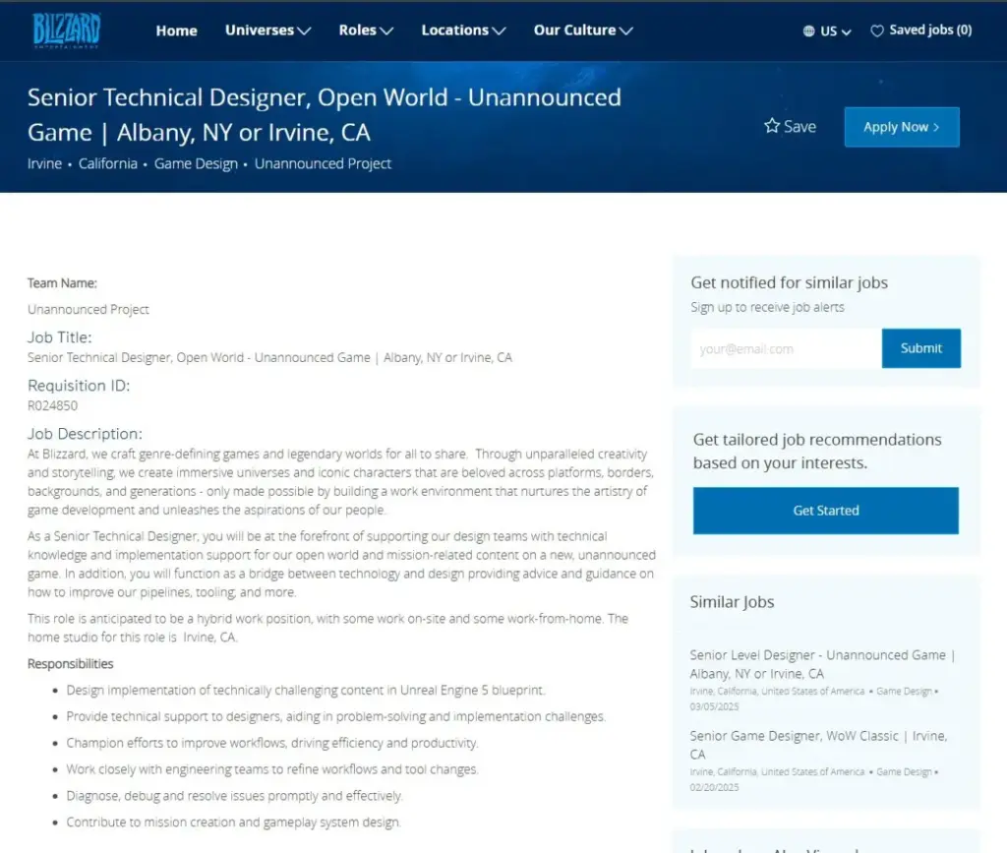Click the Unannounced Project breadcrumb in header
Screen dimensions: 1007x853
coord(323,164)
